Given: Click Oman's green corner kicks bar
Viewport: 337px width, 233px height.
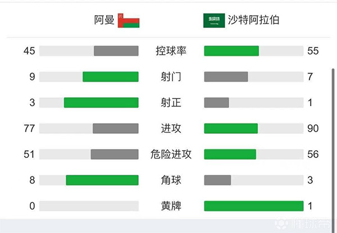Looking at the screenshot, I should [x=102, y=180].
